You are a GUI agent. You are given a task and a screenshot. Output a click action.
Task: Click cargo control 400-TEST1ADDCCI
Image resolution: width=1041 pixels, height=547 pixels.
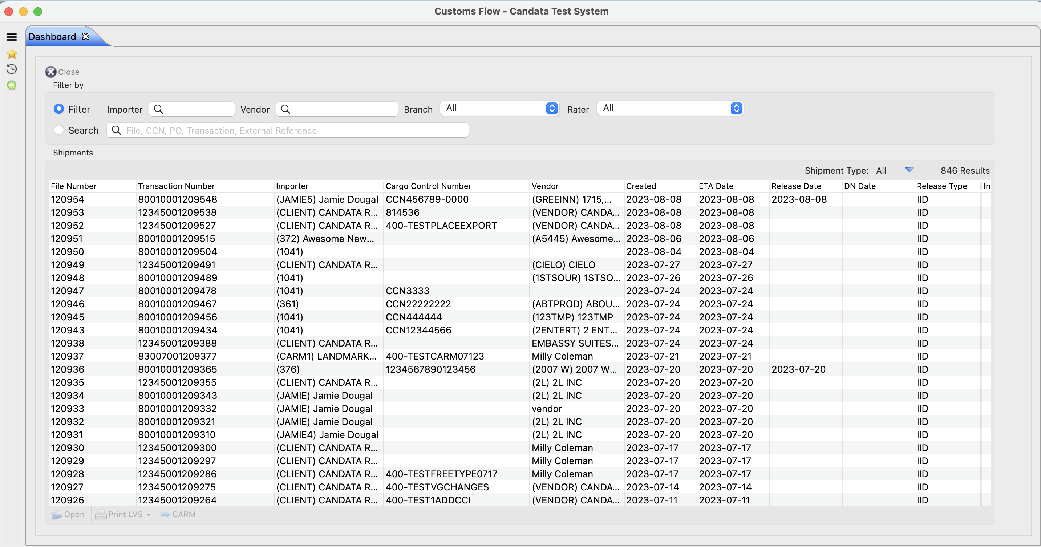click(428, 500)
